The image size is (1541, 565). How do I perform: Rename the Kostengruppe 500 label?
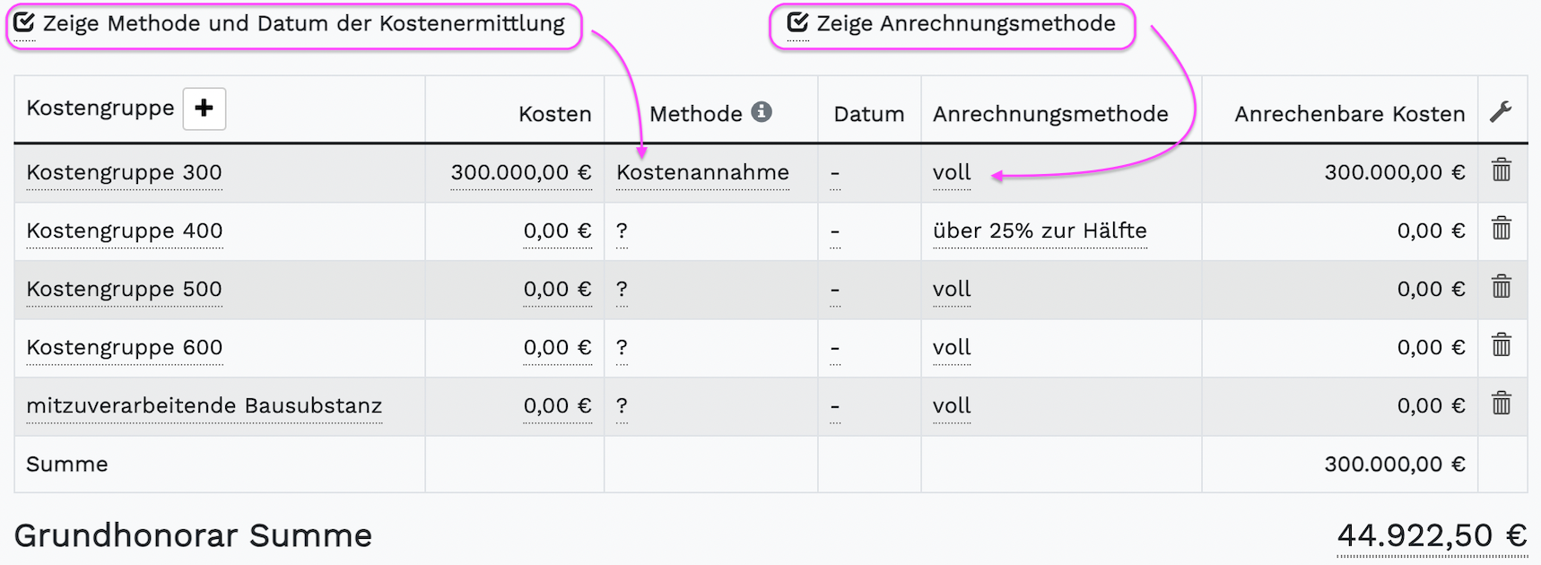[x=124, y=289]
